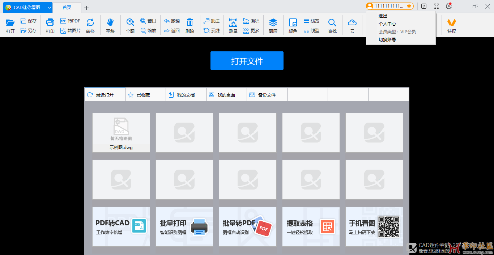Screen dimensions: 494x255
Task: Select 退出 from the account menu
Action: click(383, 16)
